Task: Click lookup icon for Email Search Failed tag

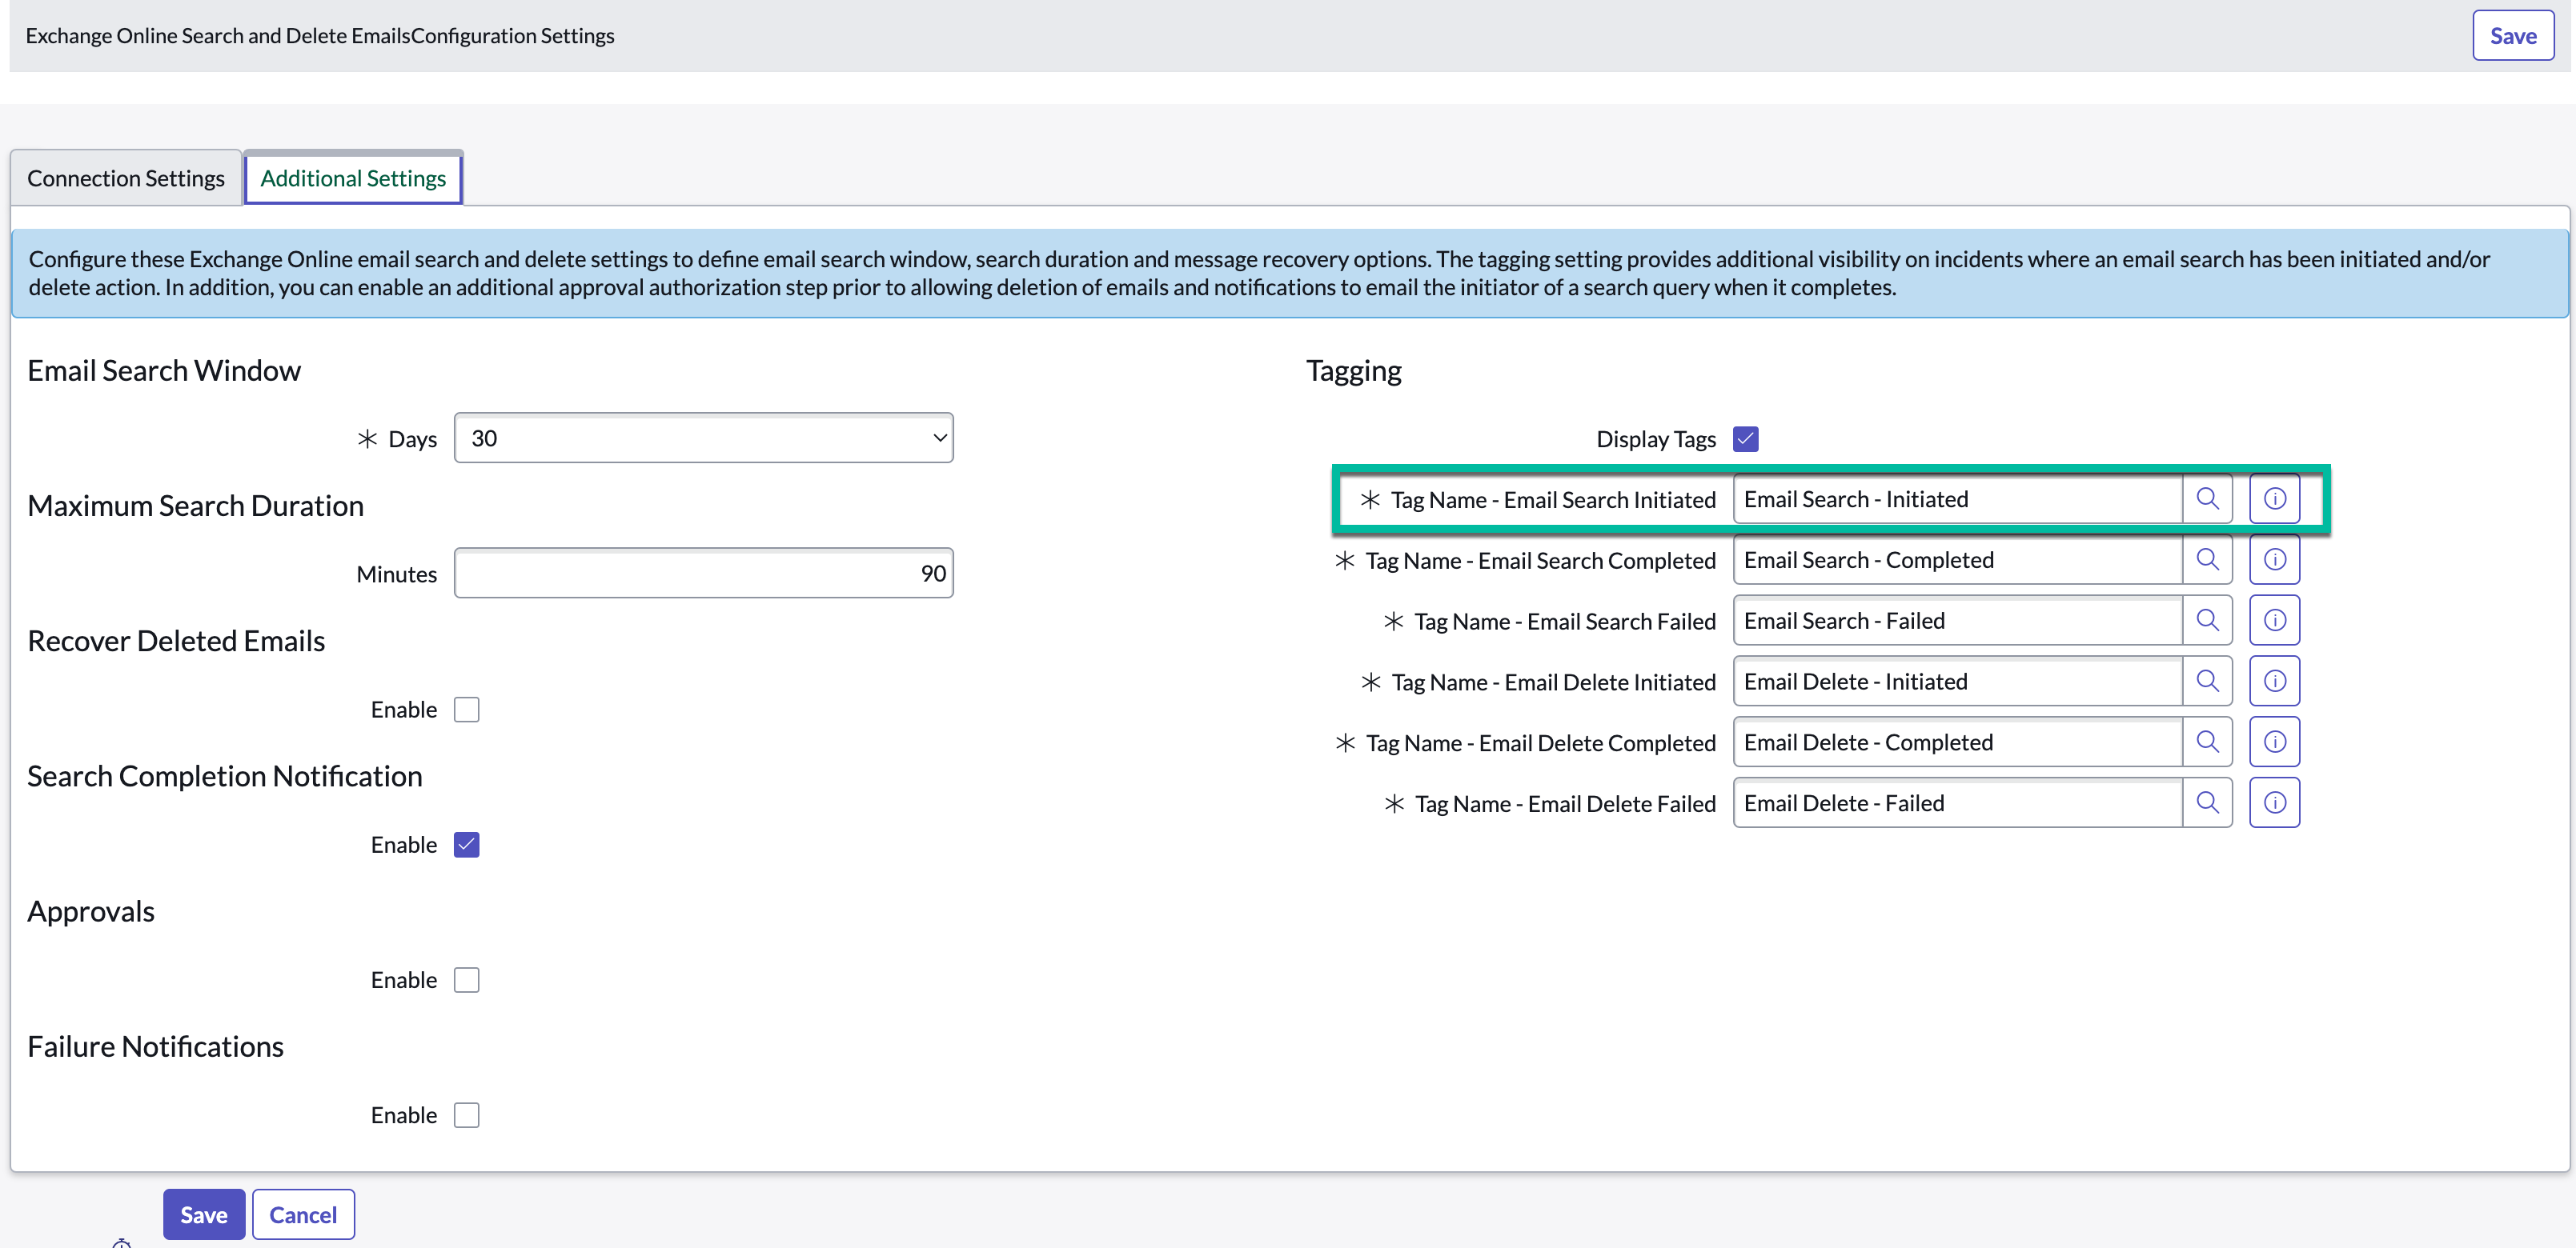Action: (2207, 621)
